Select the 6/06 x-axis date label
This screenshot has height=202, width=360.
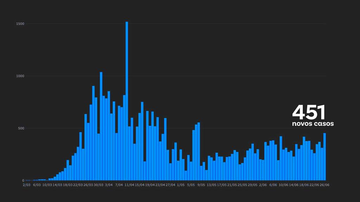pos(273,185)
